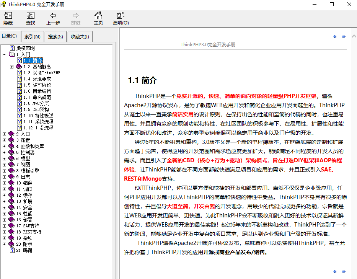Image resolution: width=357 pixels, height=279 pixels.
Task: Open the 查找 (Find) tool
Action: click(30, 18)
